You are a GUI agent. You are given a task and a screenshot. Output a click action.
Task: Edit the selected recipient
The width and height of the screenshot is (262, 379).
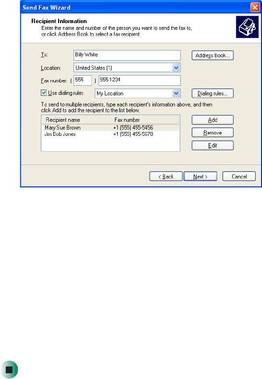tap(212, 145)
